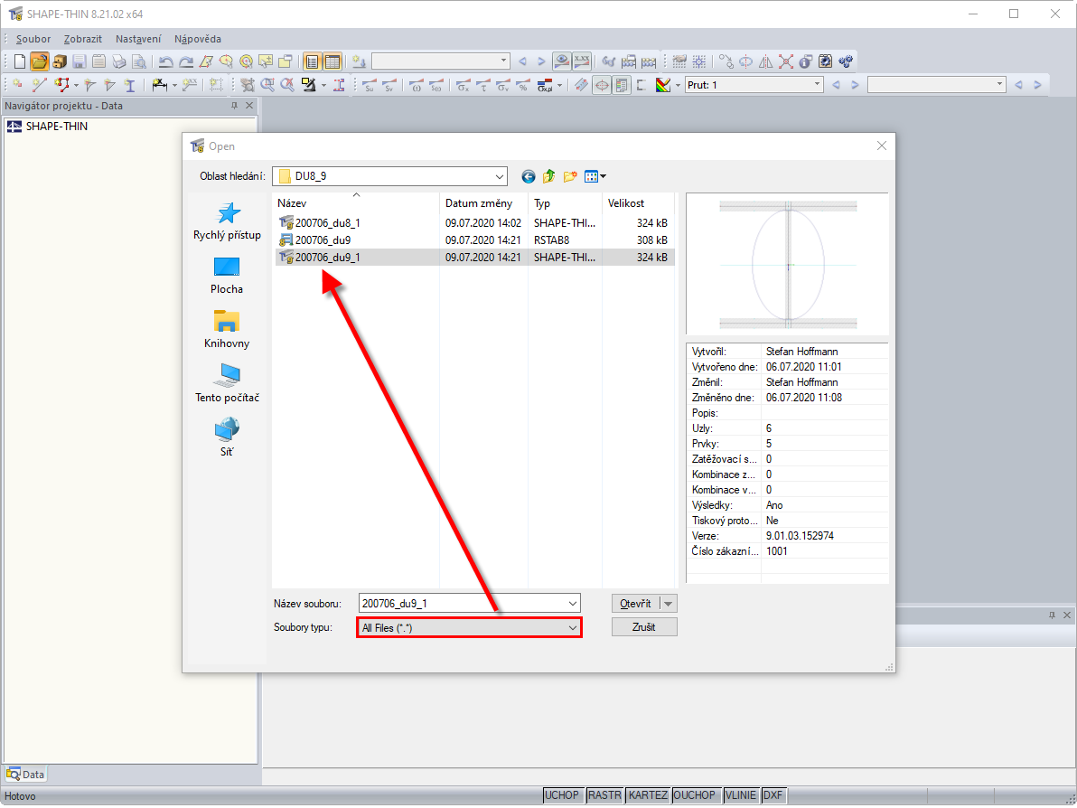Viewport: 1077px width, 808px height.
Task: Click the info properties icon
Action: pyautogui.click(x=806, y=61)
